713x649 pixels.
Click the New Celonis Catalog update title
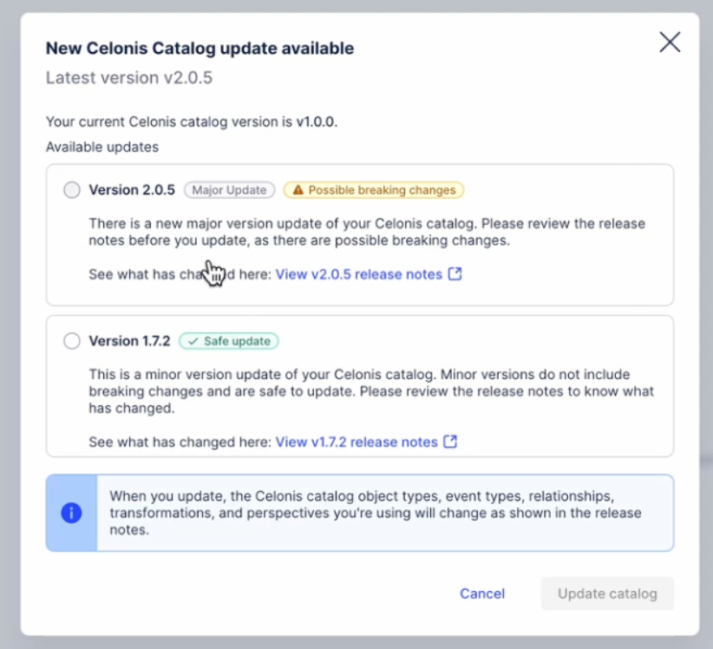coord(200,49)
